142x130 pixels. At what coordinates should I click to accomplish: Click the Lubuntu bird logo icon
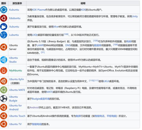pyautogui.click(x=4, y=35)
